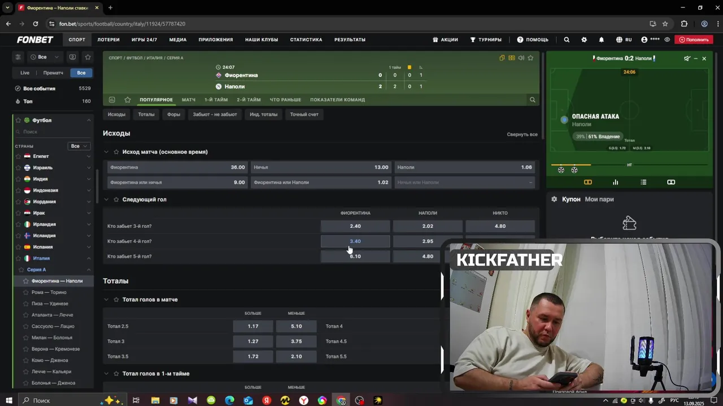Collapse the Футбол section chevron
This screenshot has height=406, width=723.
pos(89,120)
